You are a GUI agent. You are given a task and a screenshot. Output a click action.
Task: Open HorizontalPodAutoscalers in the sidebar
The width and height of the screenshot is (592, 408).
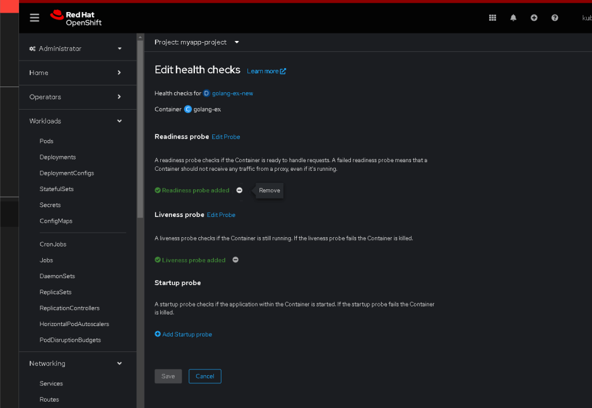[x=75, y=324]
